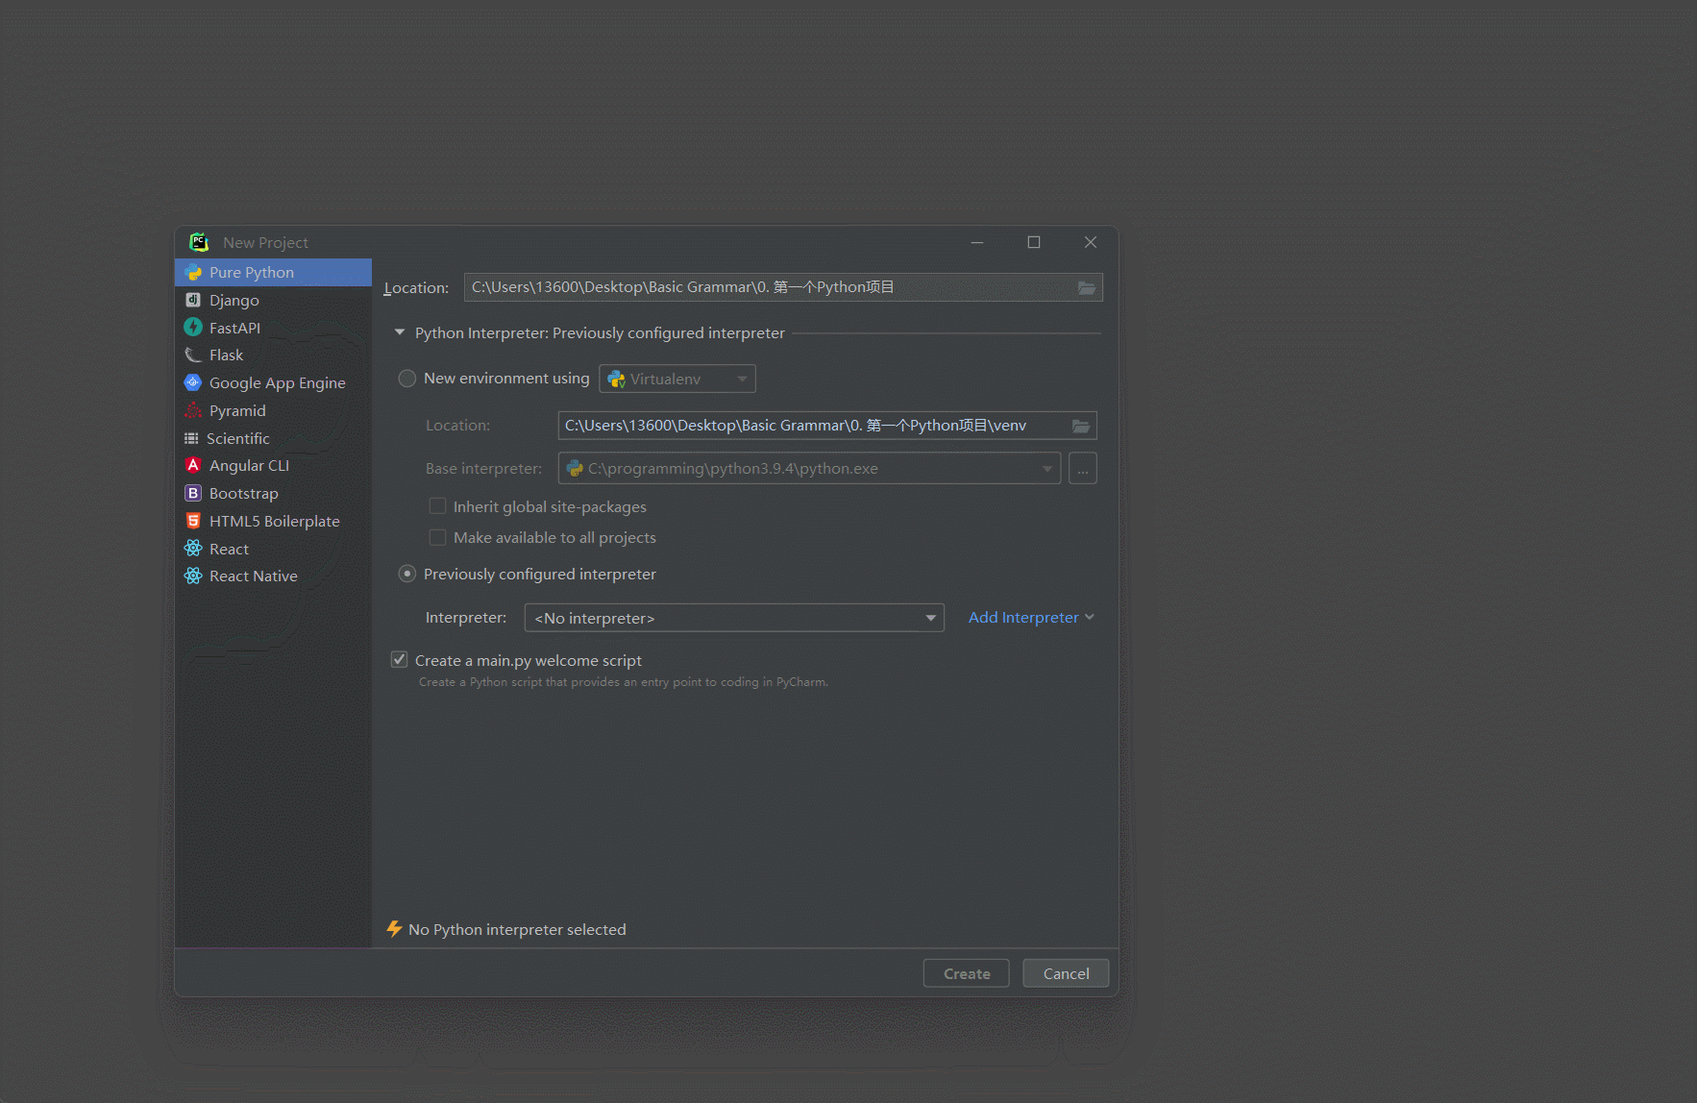Click the Python Interpreter section header text

click(x=600, y=332)
